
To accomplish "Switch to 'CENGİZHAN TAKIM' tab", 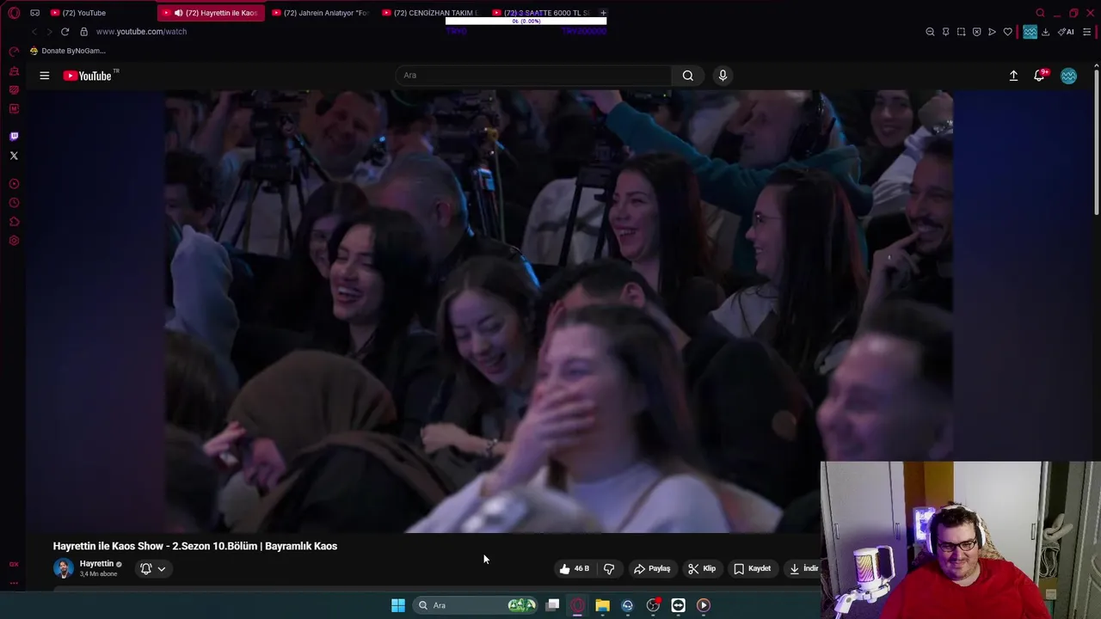I will coord(430,13).
